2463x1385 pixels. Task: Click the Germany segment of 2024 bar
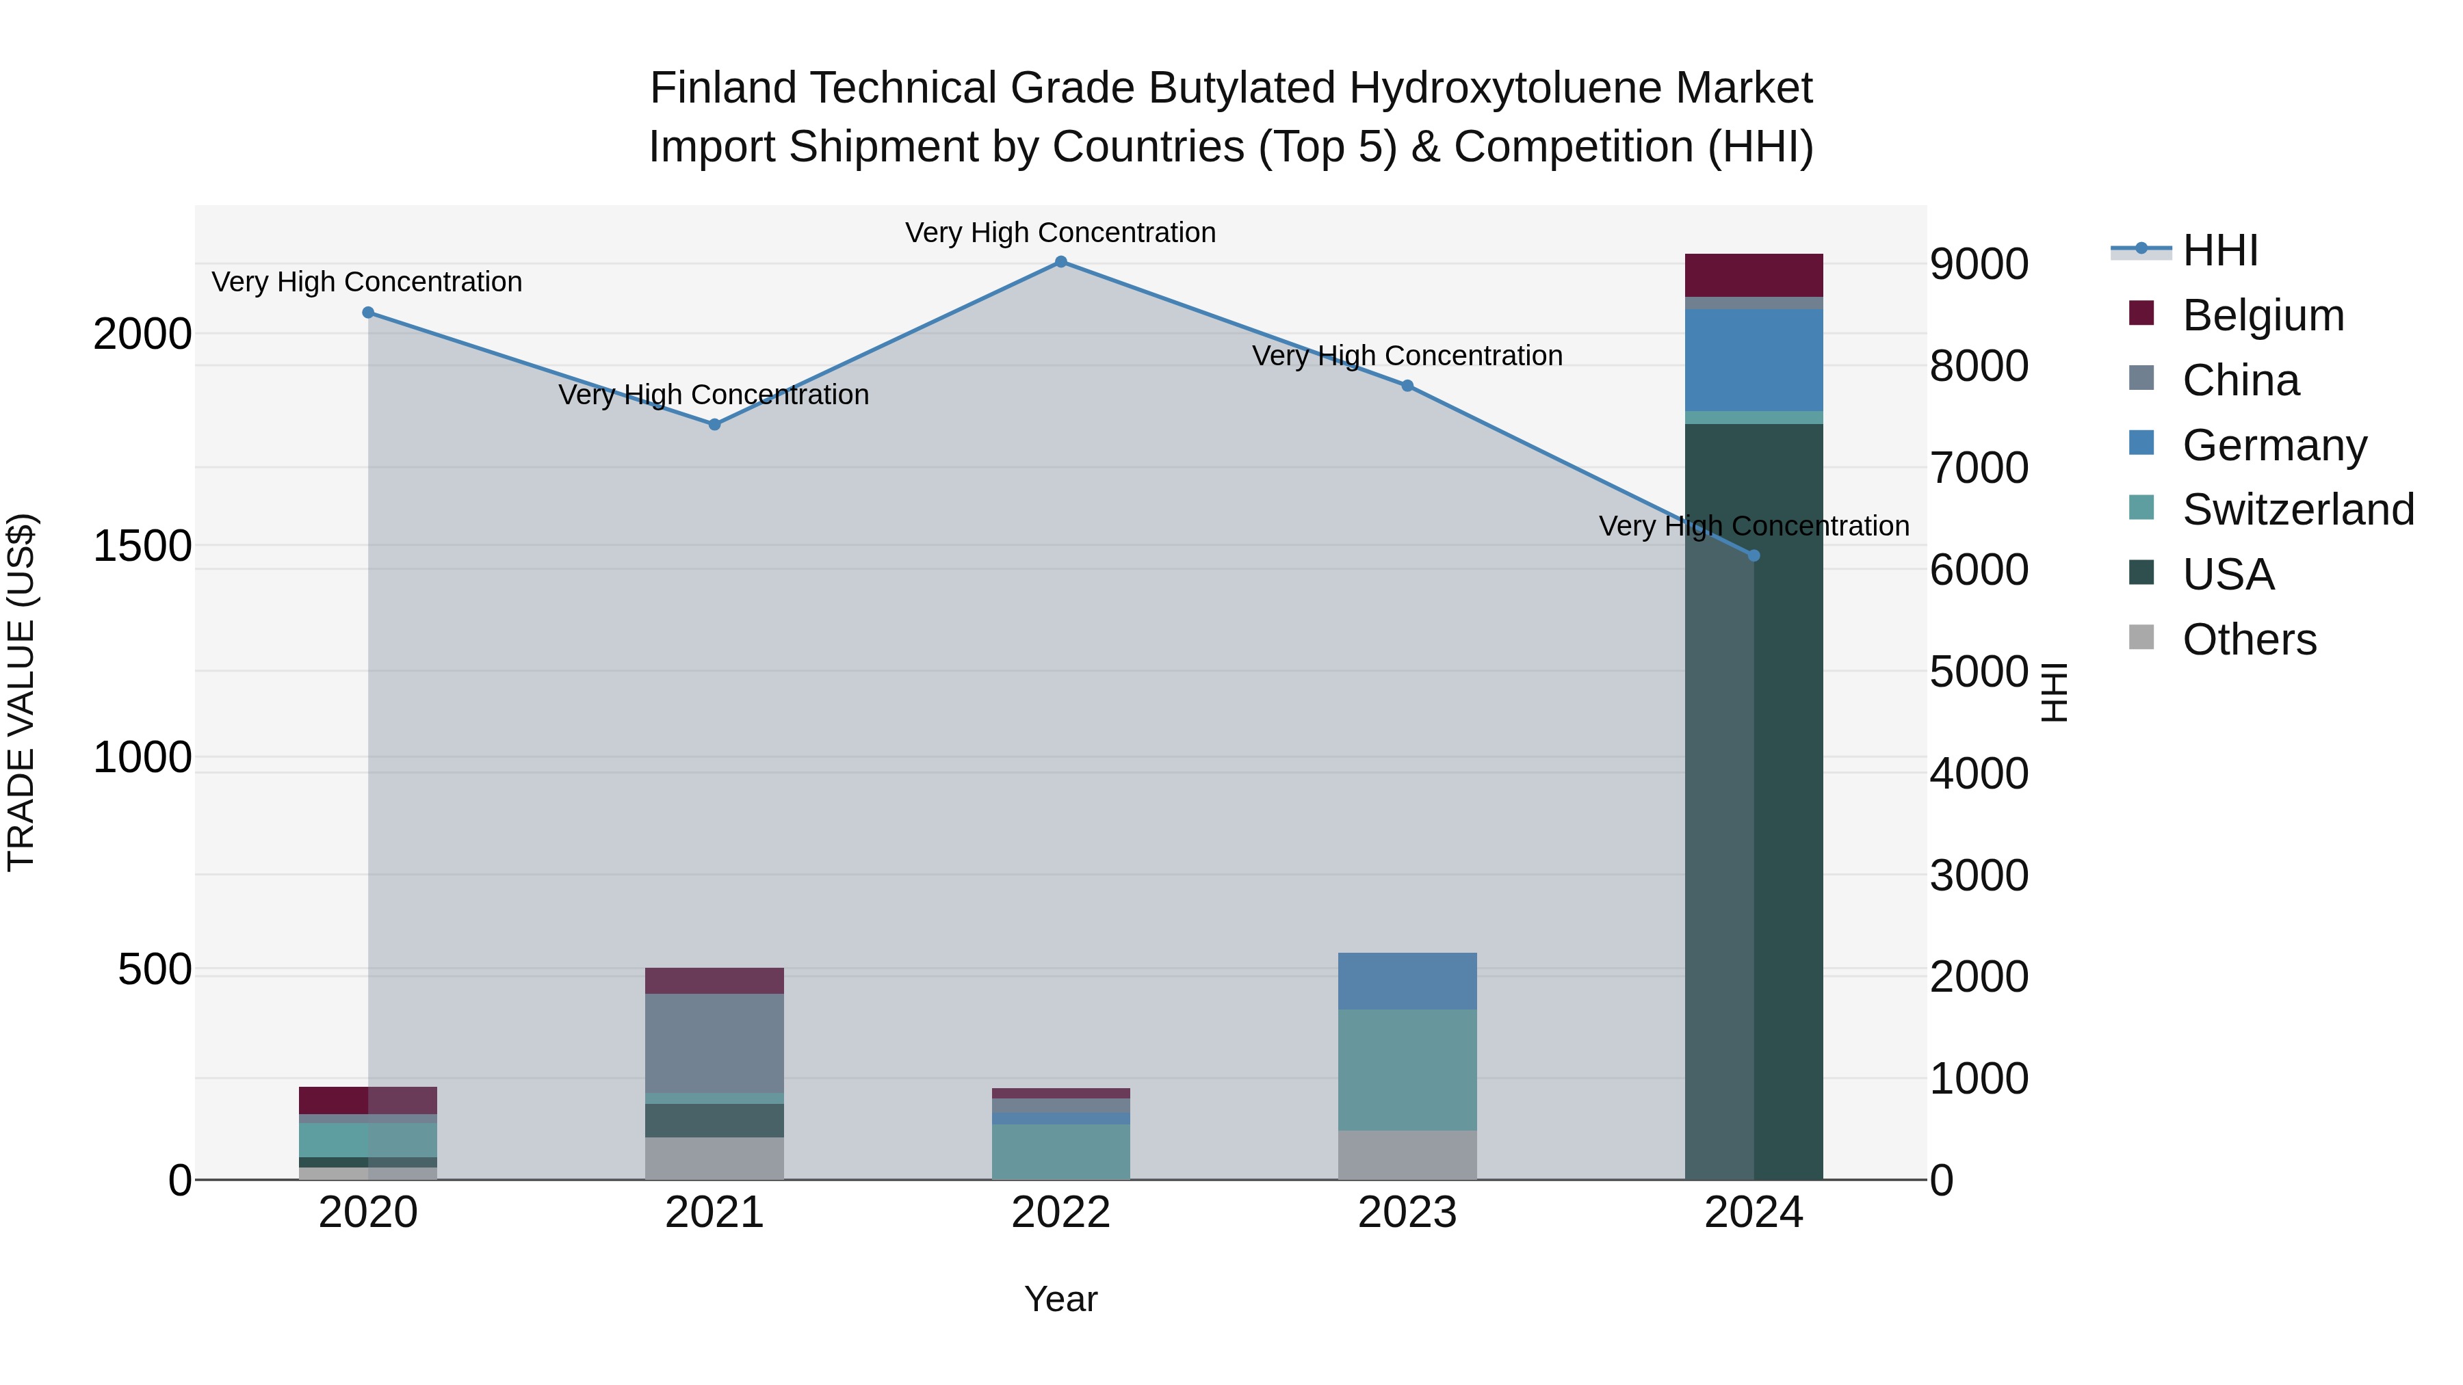coord(1754,359)
